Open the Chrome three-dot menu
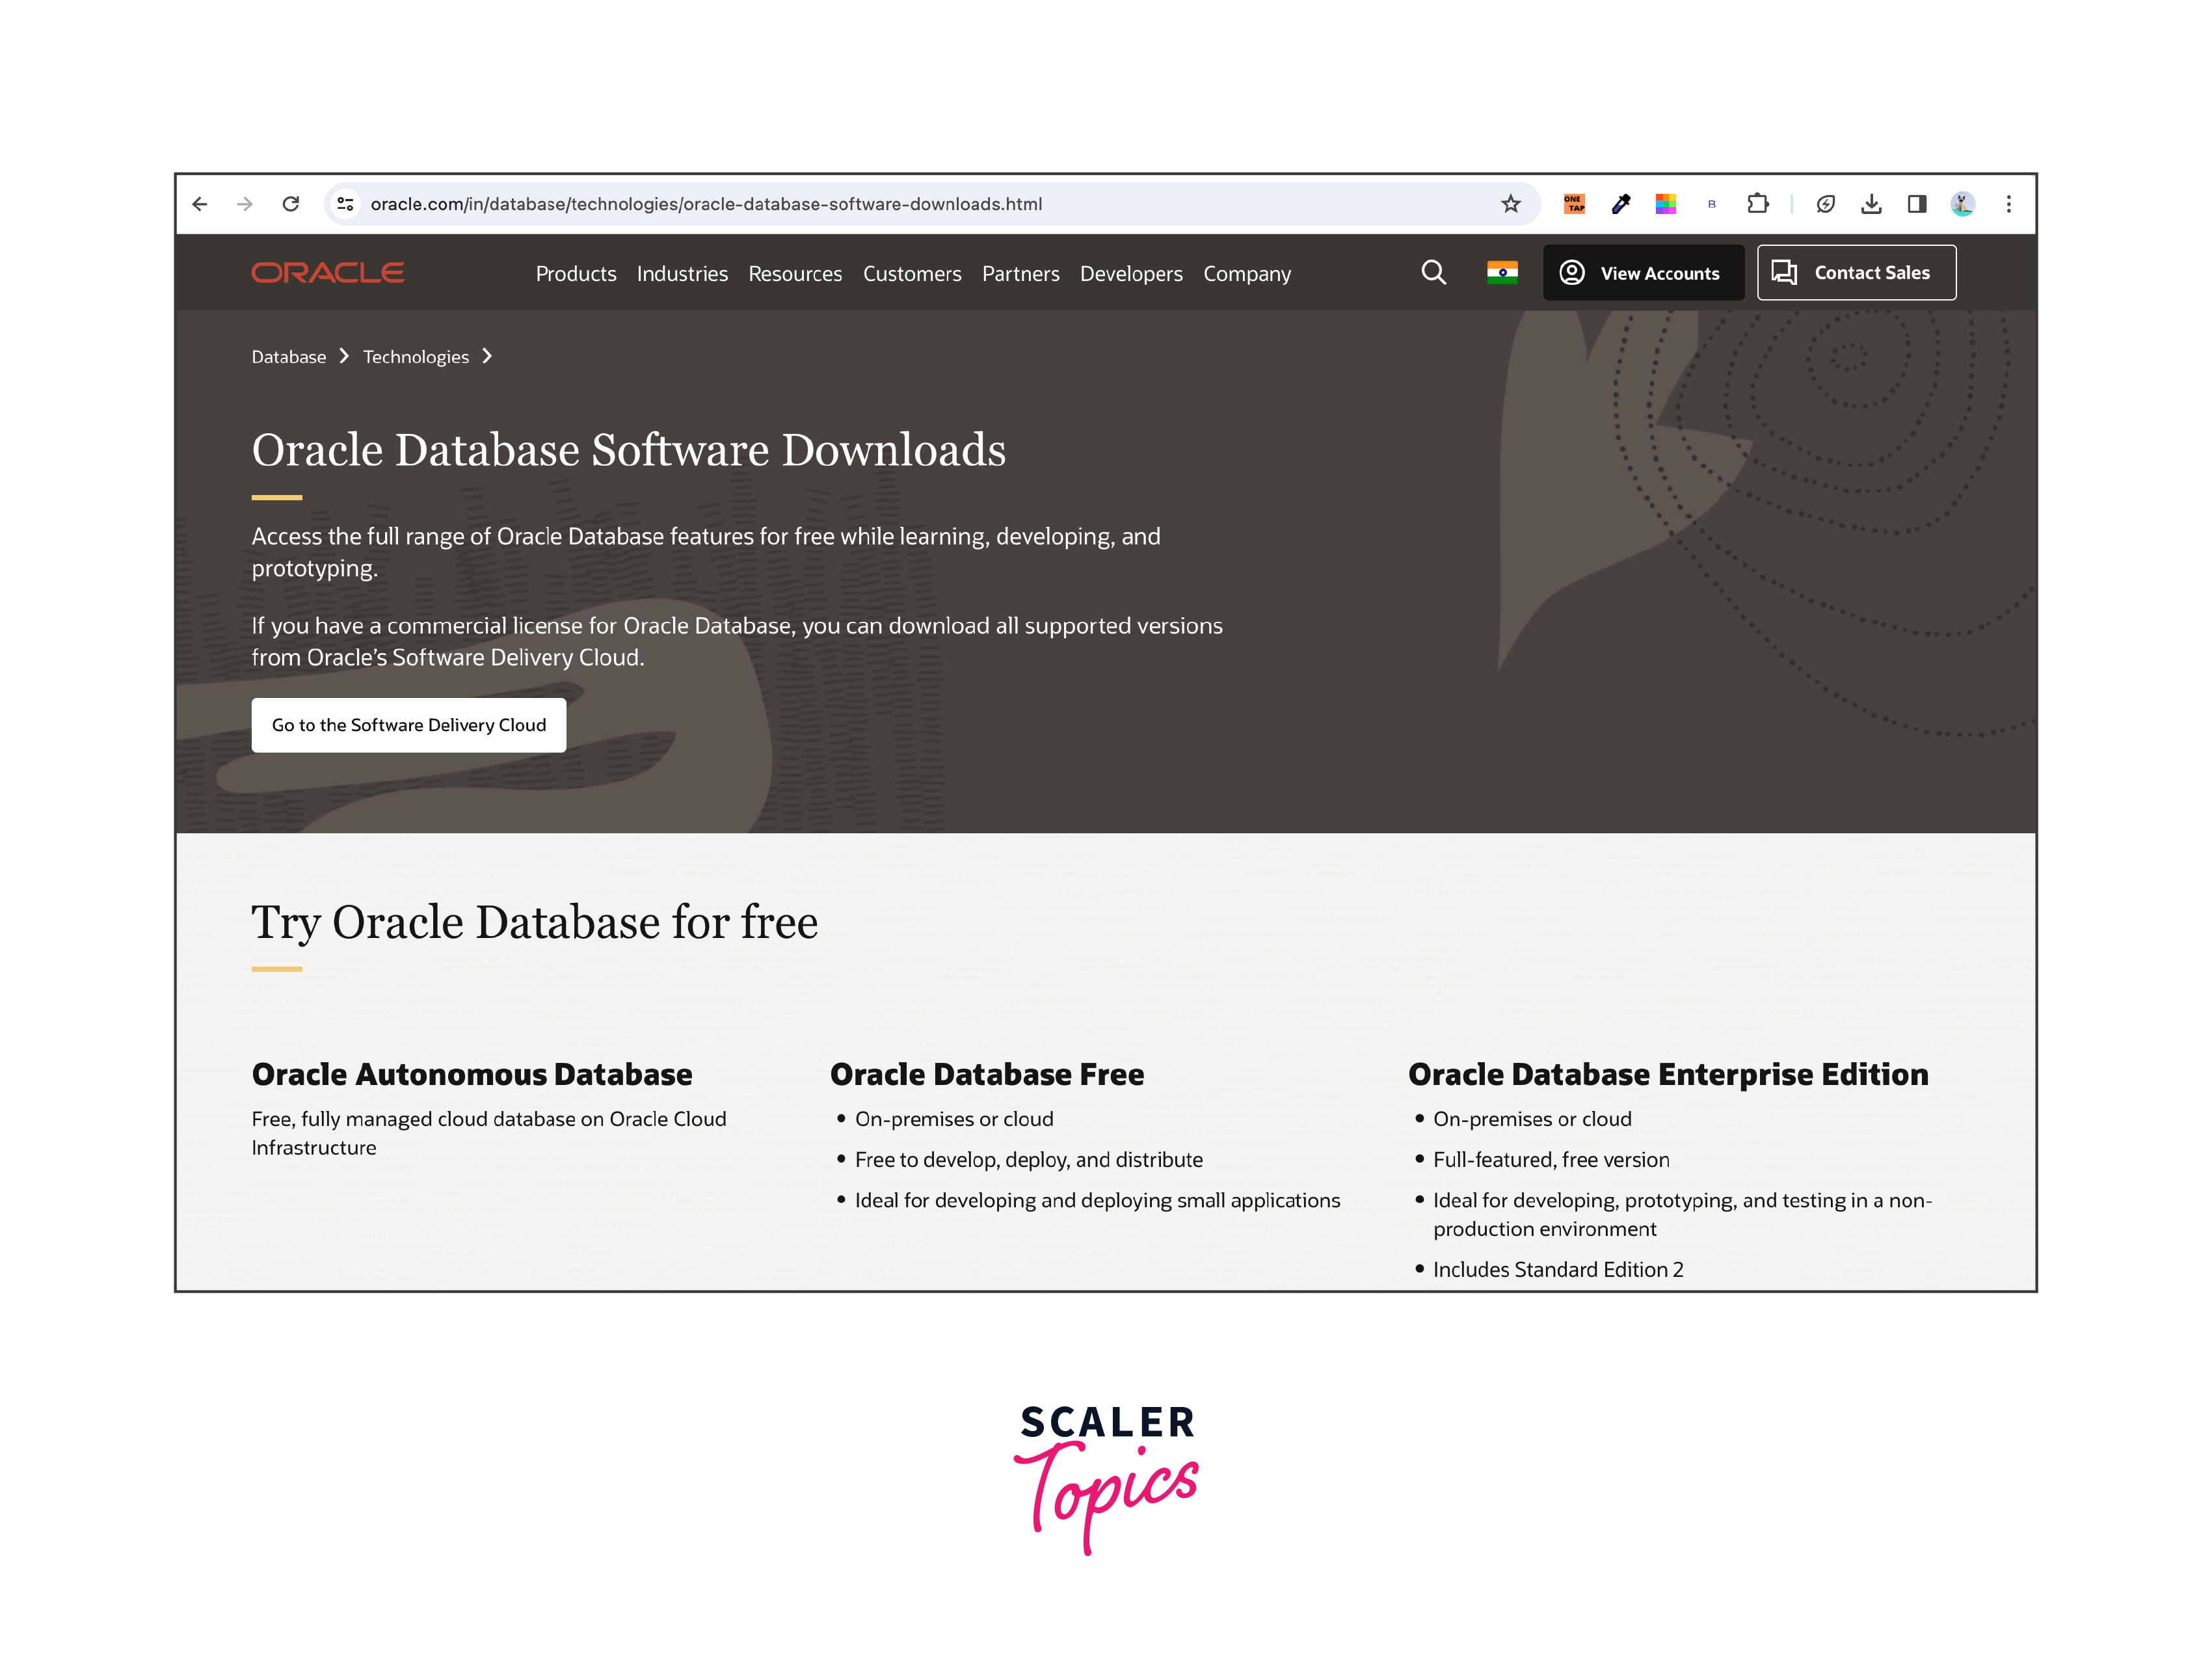This screenshot has width=2212, height=1675. click(2008, 204)
